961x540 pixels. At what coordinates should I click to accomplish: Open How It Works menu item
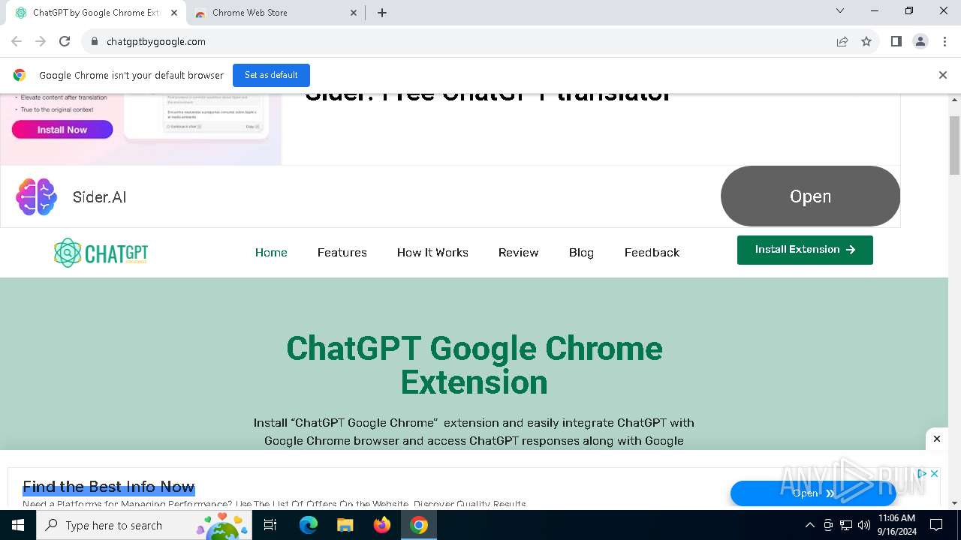pyautogui.click(x=432, y=253)
